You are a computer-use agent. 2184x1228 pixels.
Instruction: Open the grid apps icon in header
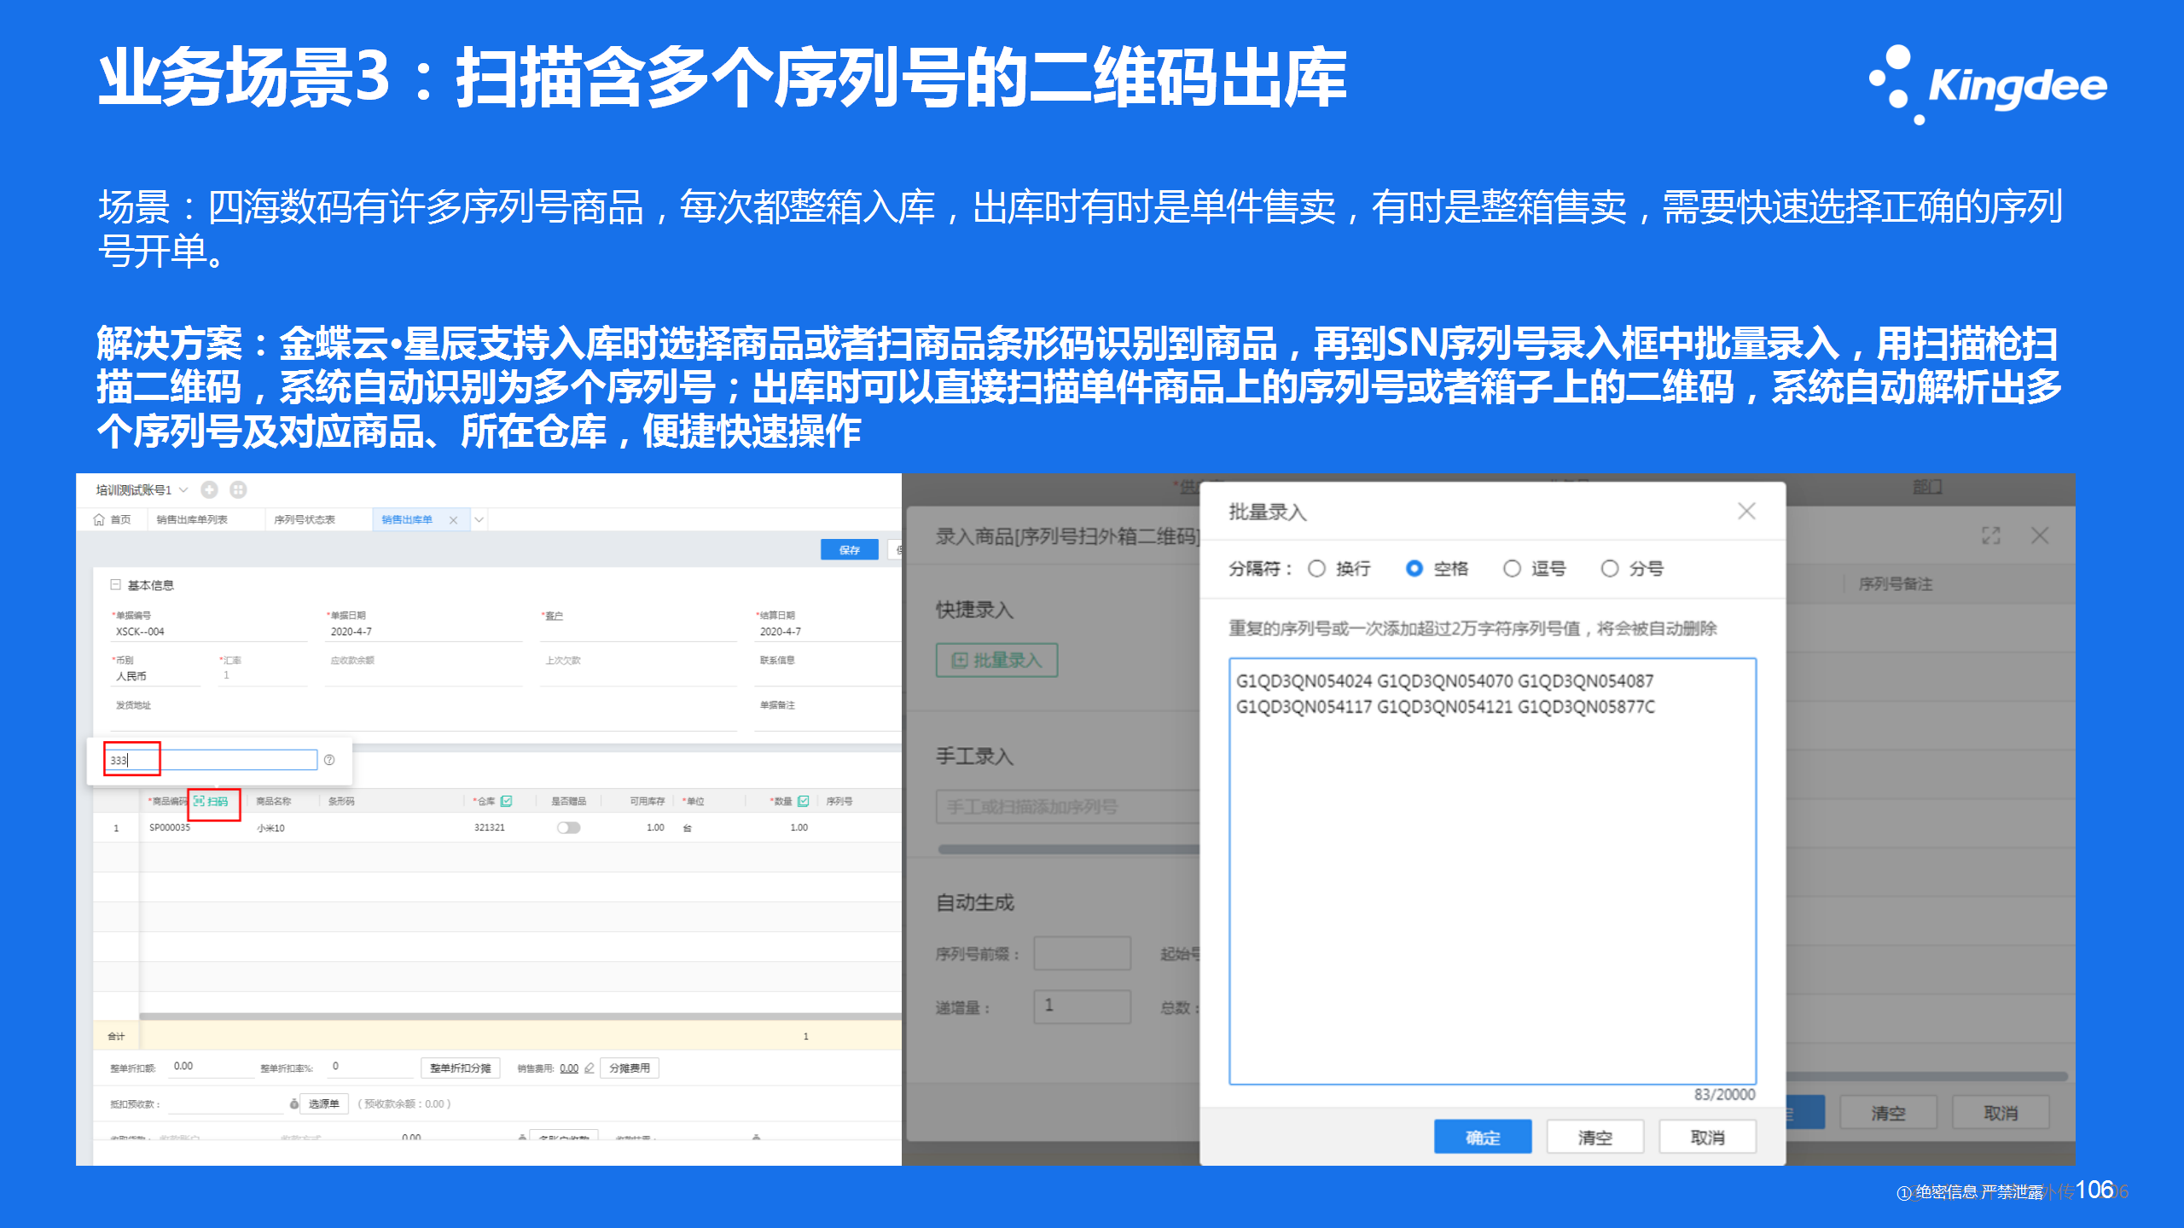point(239,489)
